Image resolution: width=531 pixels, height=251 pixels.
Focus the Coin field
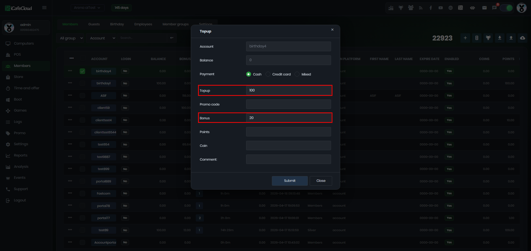coord(288,145)
